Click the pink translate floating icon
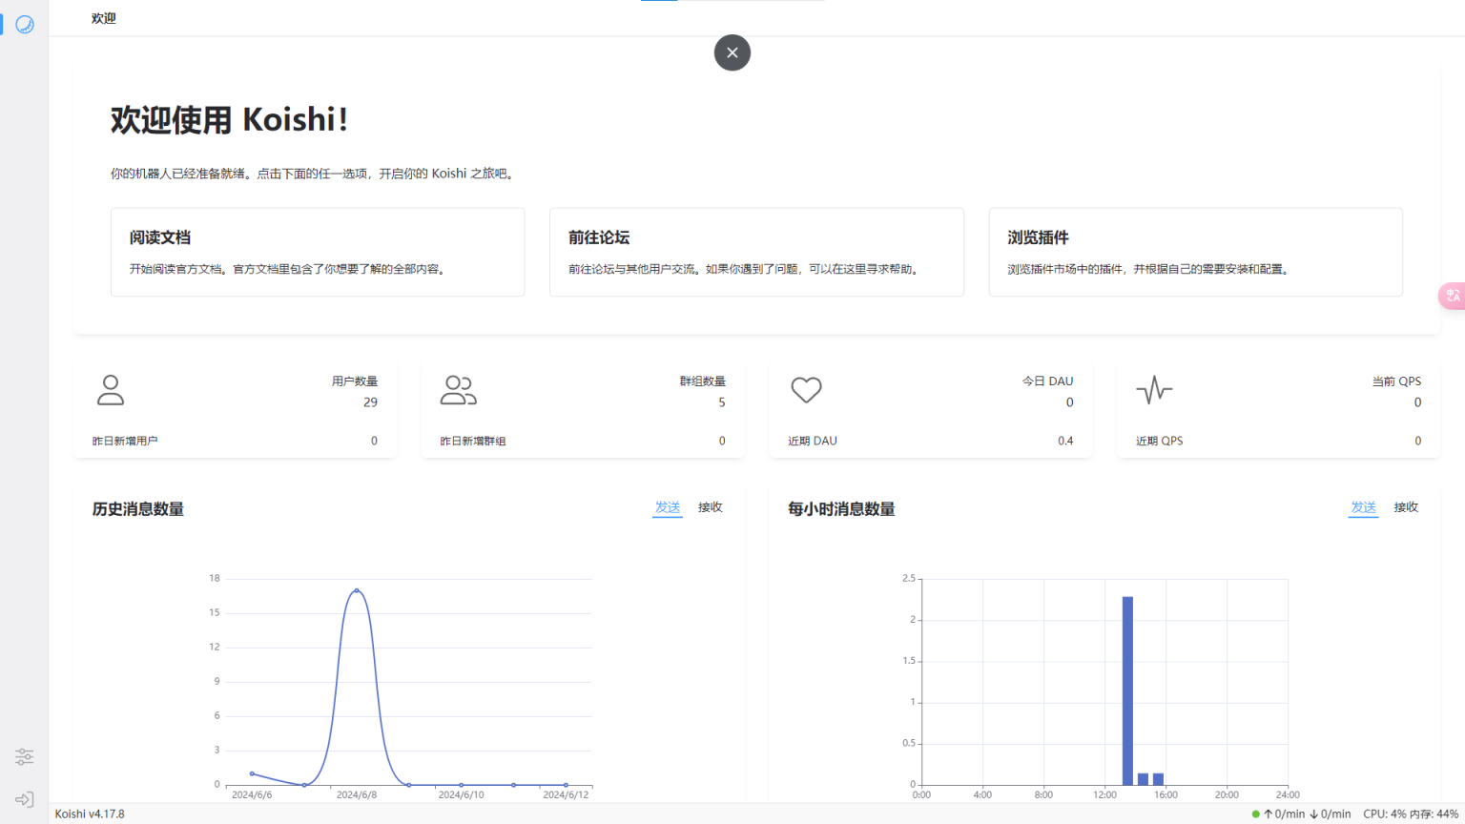1465x824 pixels. click(1452, 296)
